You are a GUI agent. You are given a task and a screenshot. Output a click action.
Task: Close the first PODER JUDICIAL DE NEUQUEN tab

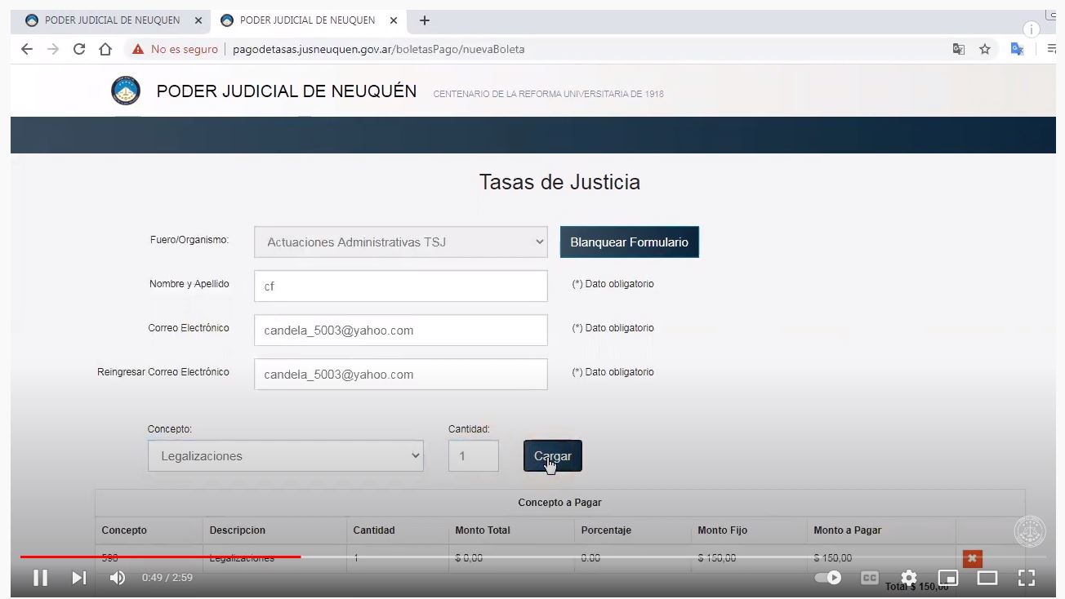(x=198, y=20)
